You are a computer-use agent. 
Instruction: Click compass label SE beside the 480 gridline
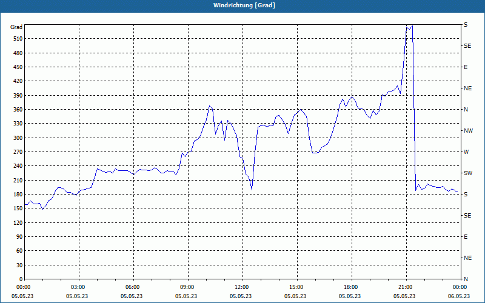tap(467, 46)
